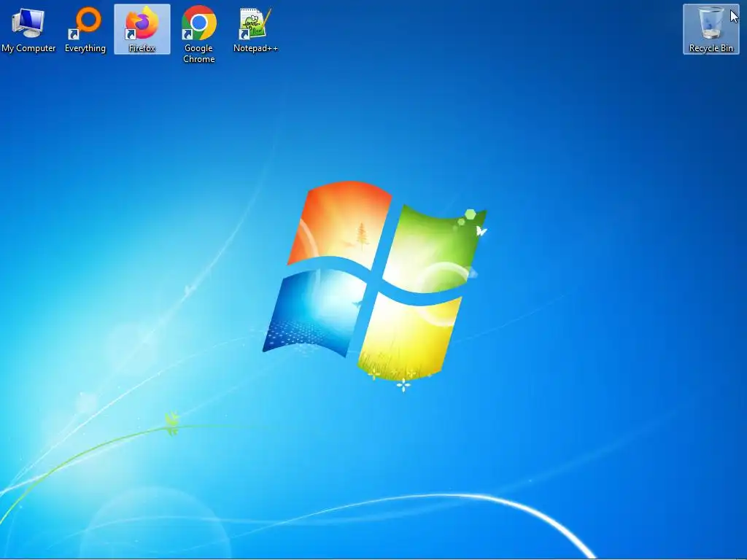Screen dimensions: 747x560
Task: Click the "Everything" label text
Action: [85, 48]
